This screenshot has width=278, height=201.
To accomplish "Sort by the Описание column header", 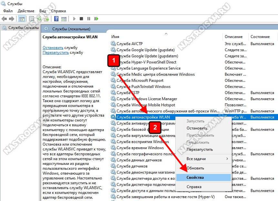I will coord(233,37).
